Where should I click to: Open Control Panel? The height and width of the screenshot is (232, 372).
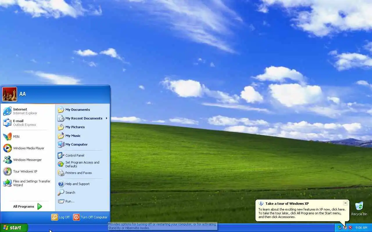click(83, 155)
